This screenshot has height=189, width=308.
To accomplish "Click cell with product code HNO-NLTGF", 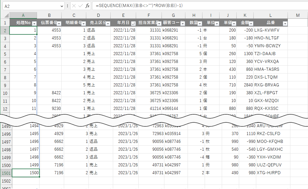I will pos(270,38).
